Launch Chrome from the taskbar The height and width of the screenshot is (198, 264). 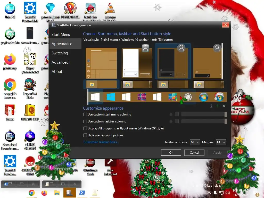[32, 193]
